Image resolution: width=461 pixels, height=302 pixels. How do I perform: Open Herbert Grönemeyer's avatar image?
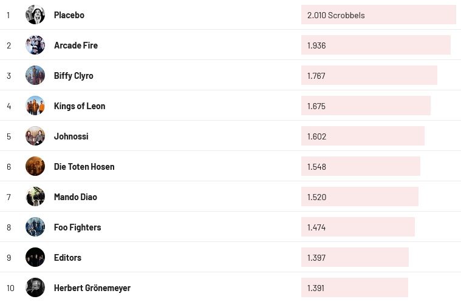point(35,287)
